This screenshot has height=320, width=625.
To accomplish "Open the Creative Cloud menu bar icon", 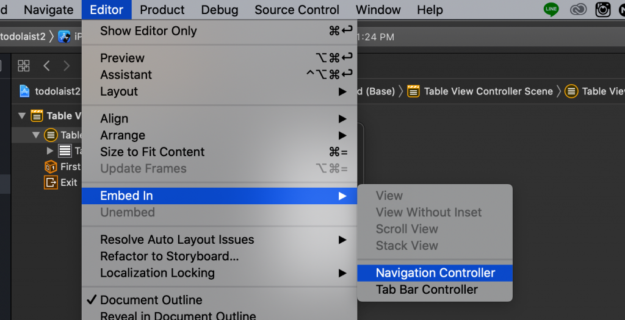I will tap(578, 10).
